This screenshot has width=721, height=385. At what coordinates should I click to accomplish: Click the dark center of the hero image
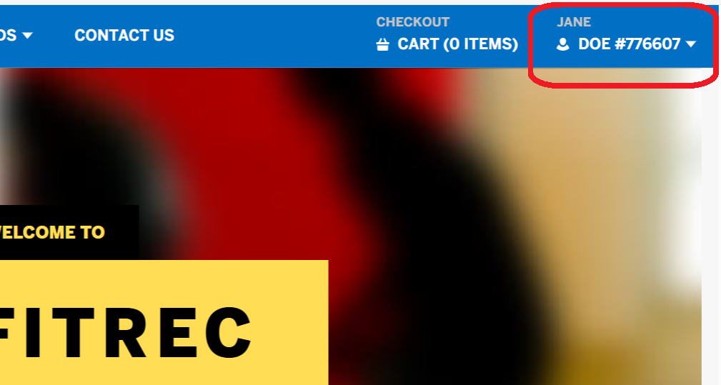[x=451, y=253]
